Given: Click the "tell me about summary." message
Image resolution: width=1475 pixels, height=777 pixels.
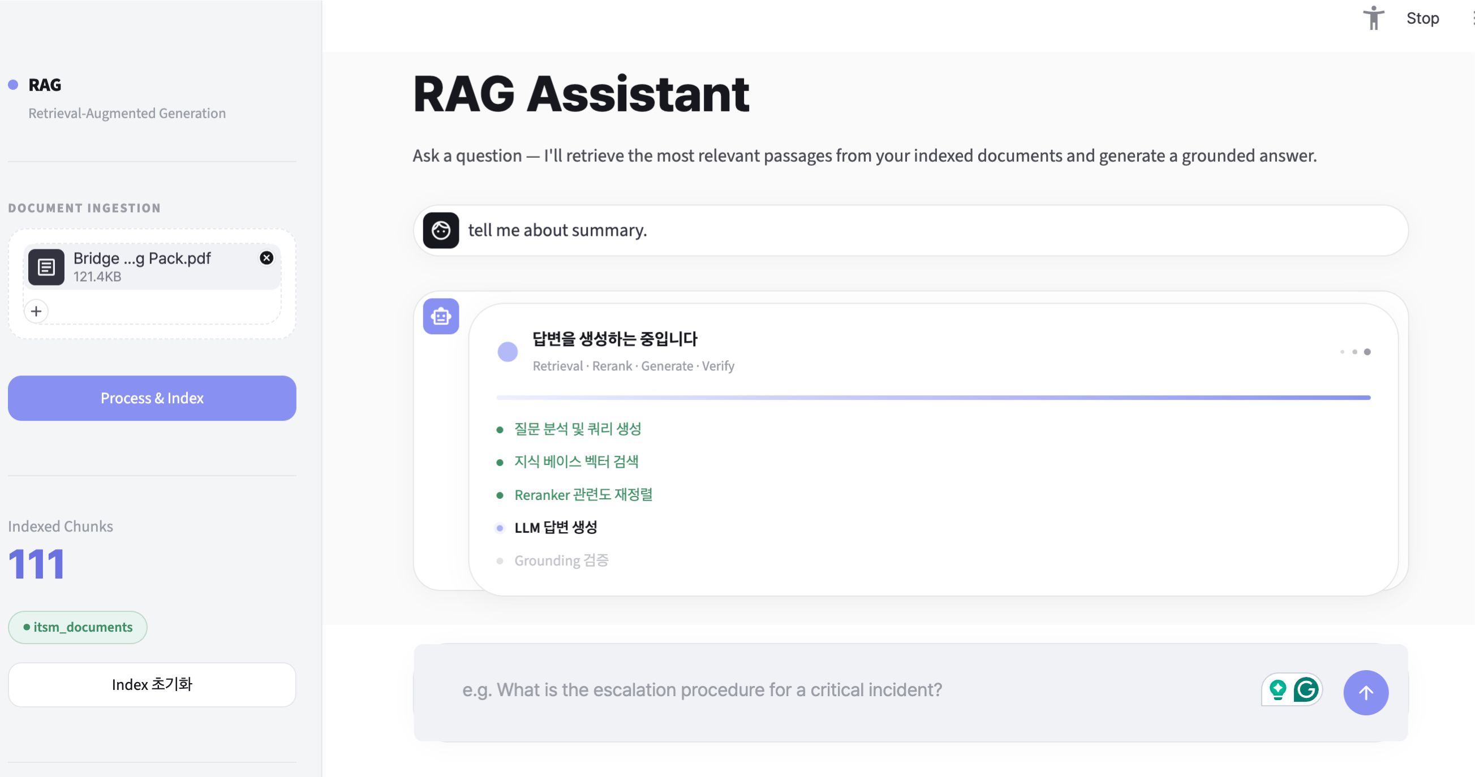Looking at the screenshot, I should point(557,230).
